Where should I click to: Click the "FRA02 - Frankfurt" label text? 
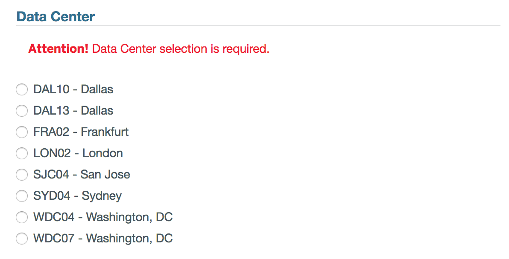click(81, 132)
